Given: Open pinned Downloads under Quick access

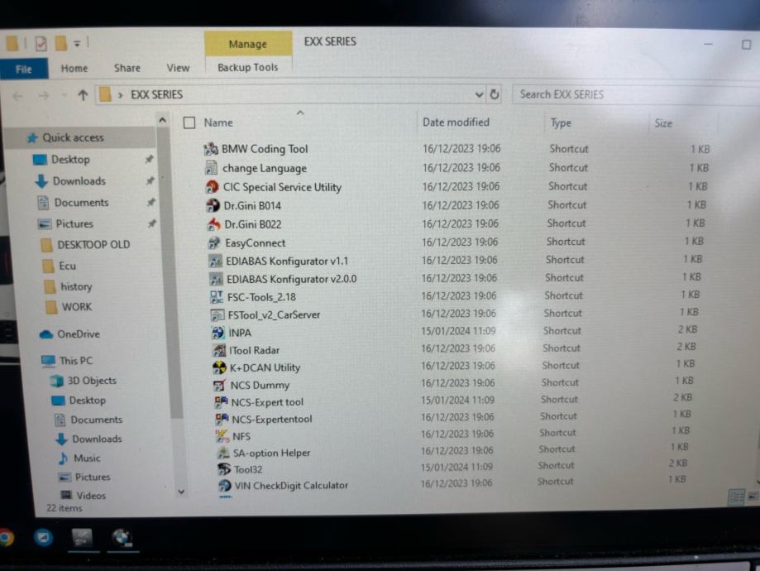Looking at the screenshot, I should 79,181.
